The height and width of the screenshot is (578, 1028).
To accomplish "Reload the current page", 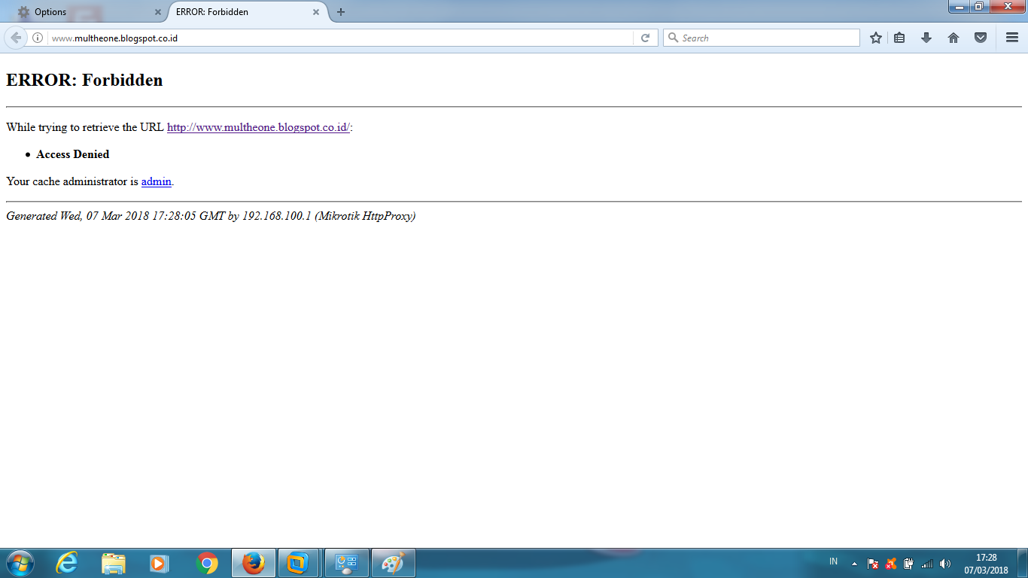I will pos(645,38).
